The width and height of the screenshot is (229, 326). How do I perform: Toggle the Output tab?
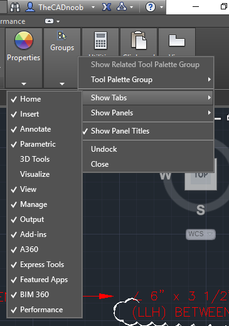click(45, 219)
